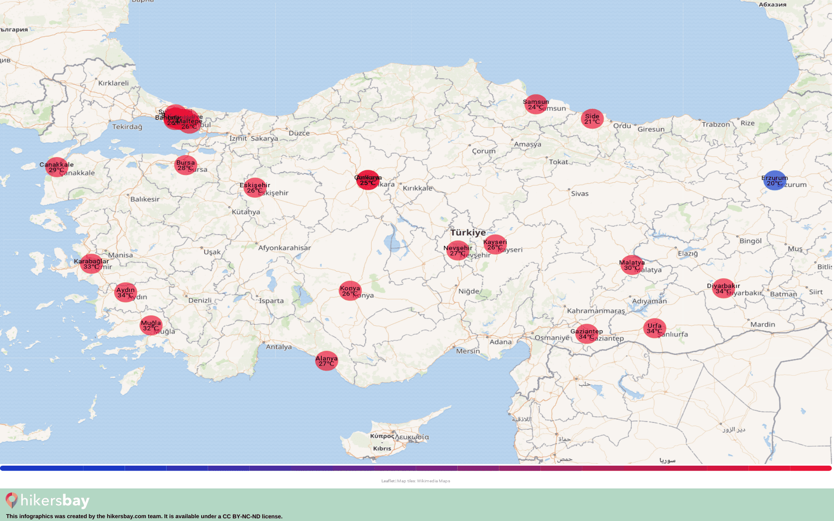Click the Gaziantep 34°C marker
Screen dimensions: 834x521
pyautogui.click(x=586, y=334)
